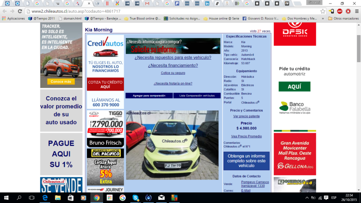Open Conozca el valor promedio banner
The image size is (361, 203).
click(x=61, y=110)
